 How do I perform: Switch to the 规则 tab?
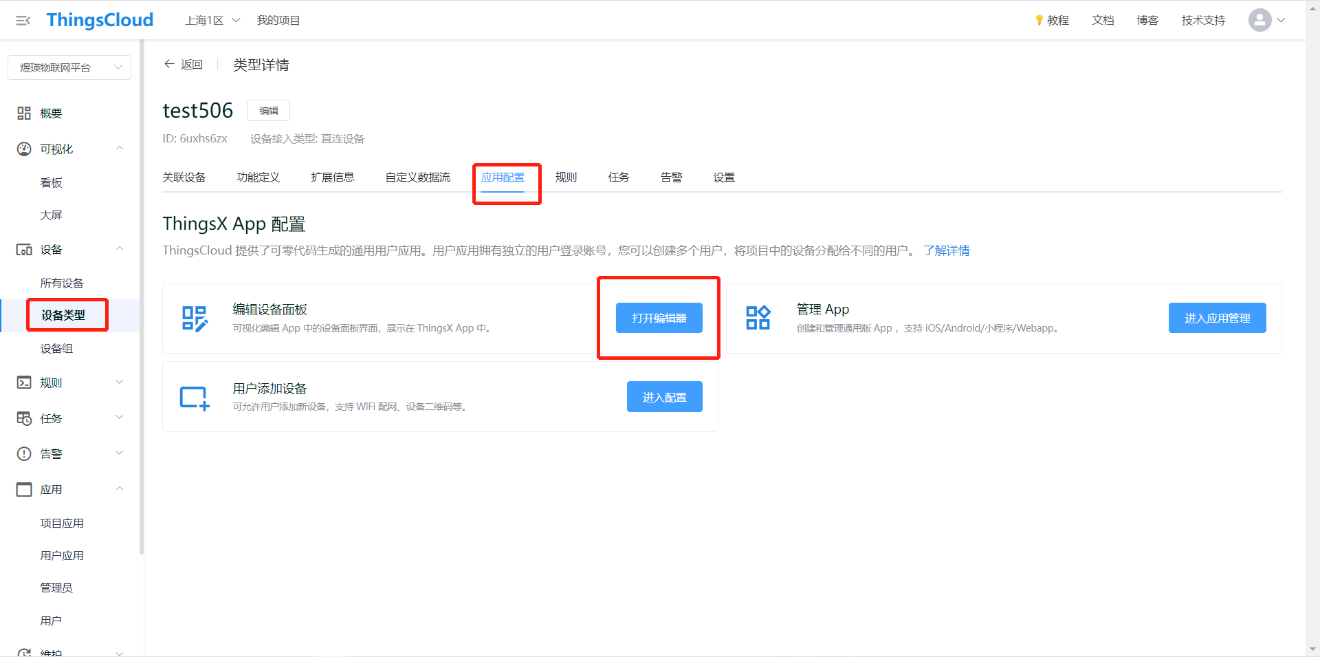point(566,177)
